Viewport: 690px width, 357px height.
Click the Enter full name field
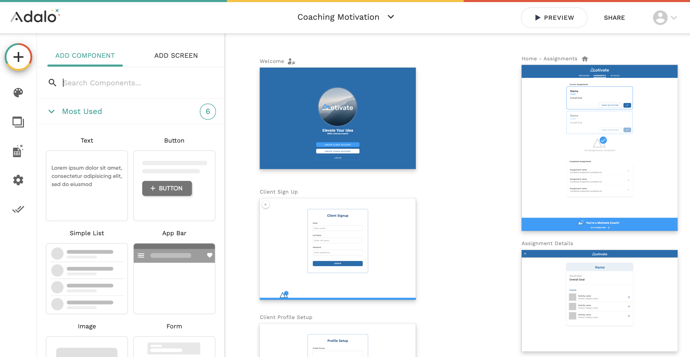coord(337,240)
